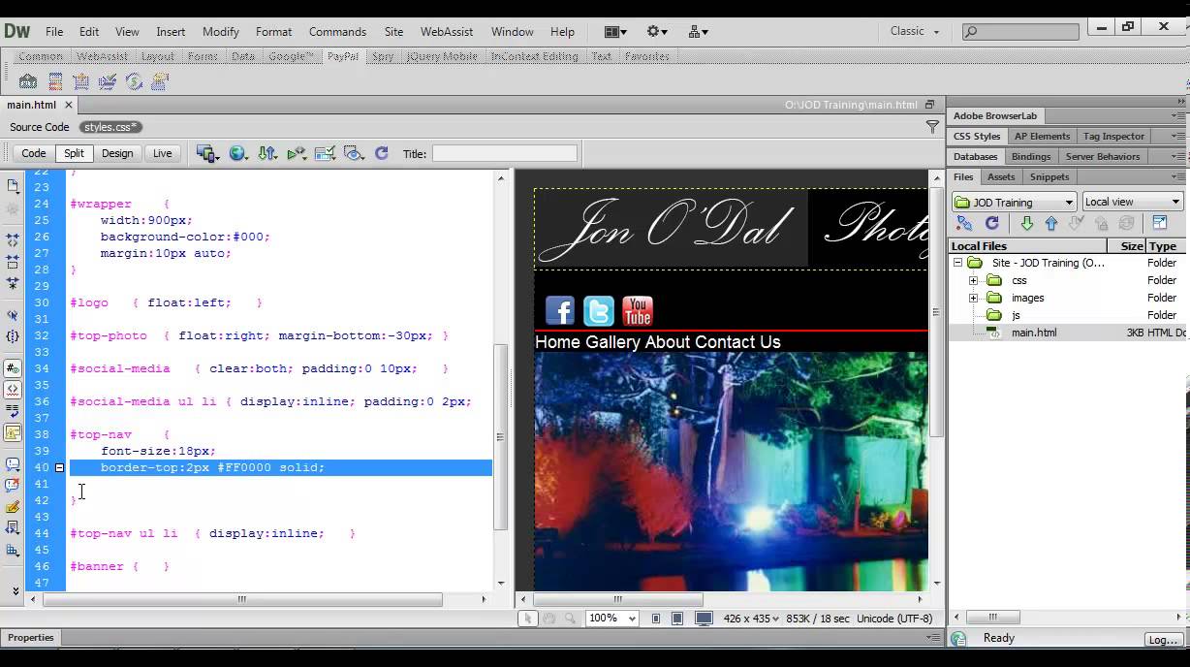
Task: Click Expand all coding toolbar icon
Action: click(x=13, y=283)
